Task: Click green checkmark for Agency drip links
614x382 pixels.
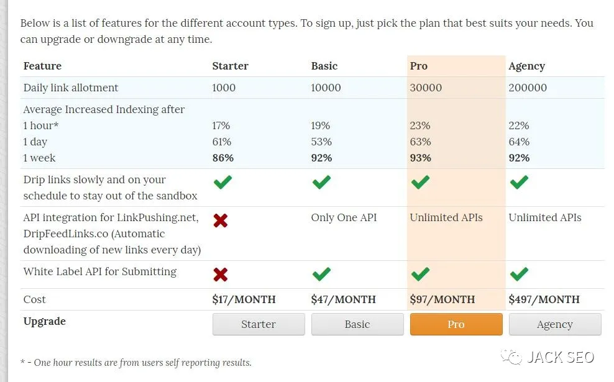Action: (519, 183)
